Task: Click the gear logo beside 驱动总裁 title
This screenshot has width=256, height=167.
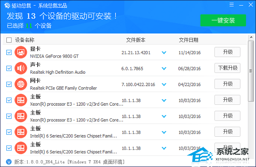Action: (7, 6)
